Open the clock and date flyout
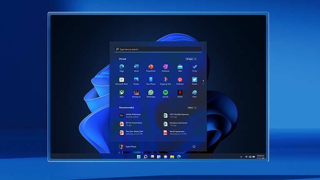 (x=260, y=157)
